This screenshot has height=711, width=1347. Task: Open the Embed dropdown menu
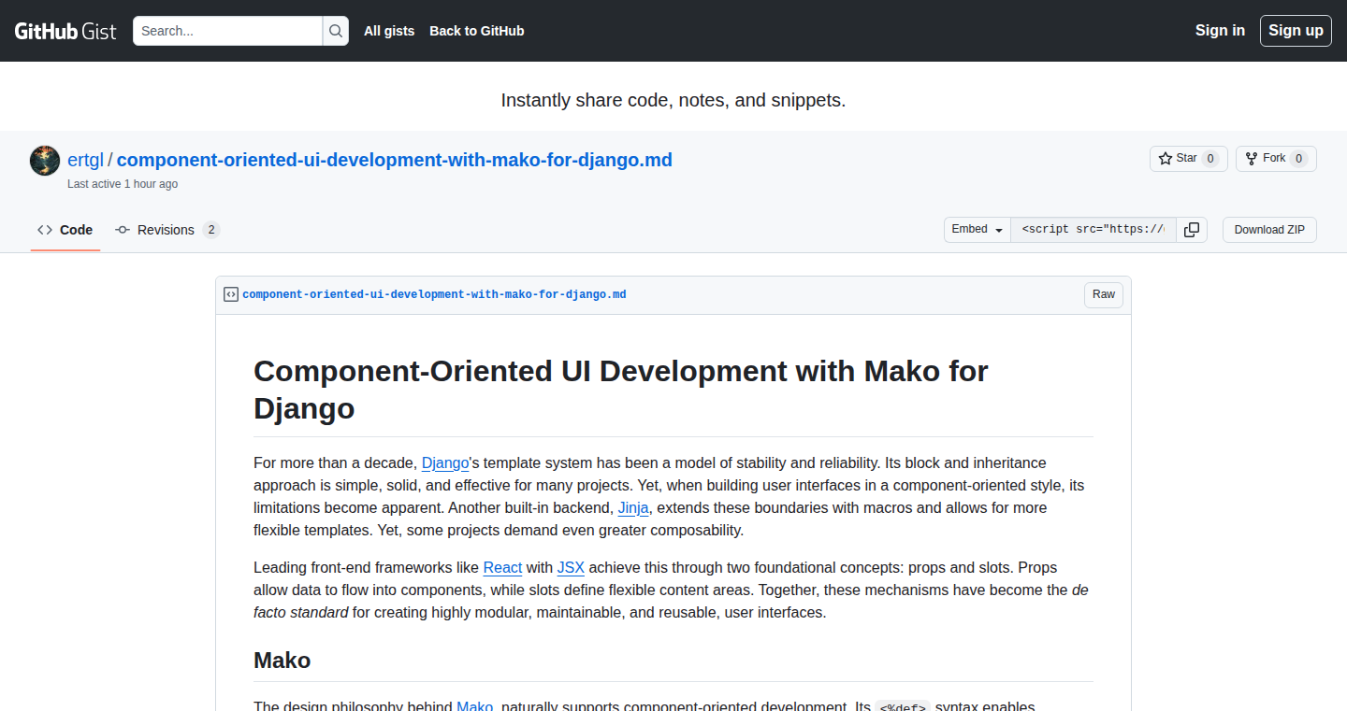pos(978,230)
